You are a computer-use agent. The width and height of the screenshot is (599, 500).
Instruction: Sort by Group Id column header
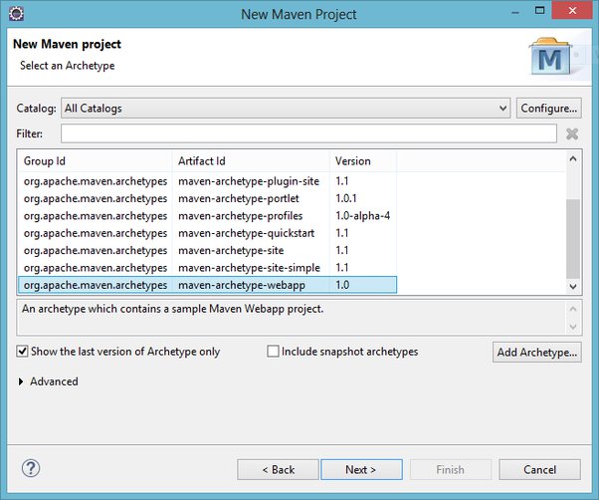[x=95, y=161]
